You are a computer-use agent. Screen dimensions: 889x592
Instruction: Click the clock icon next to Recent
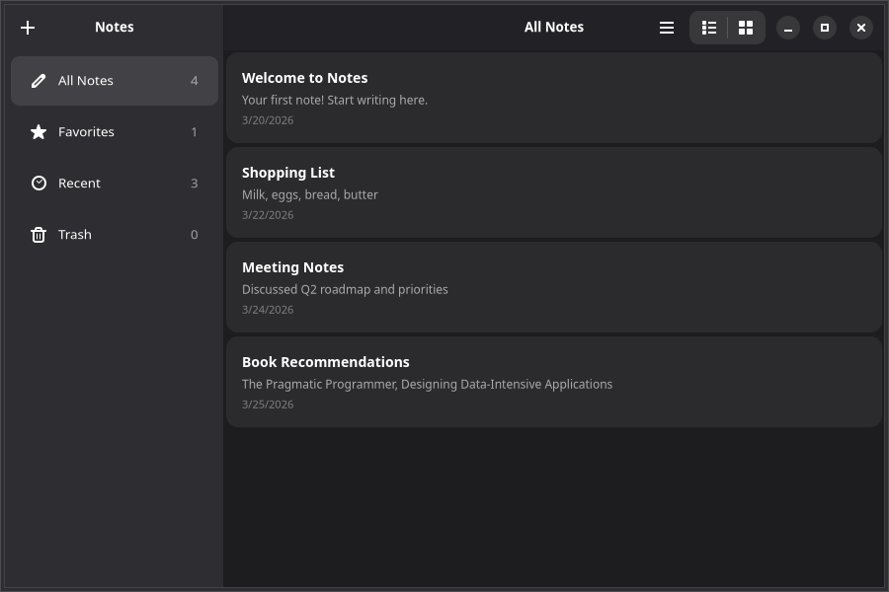[39, 183]
